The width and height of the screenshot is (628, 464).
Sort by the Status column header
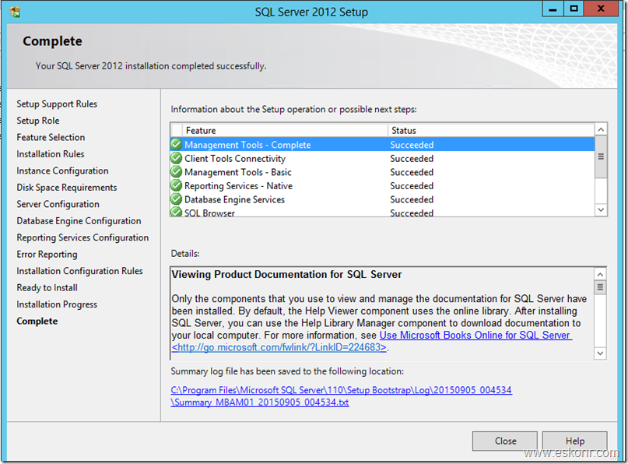point(491,130)
